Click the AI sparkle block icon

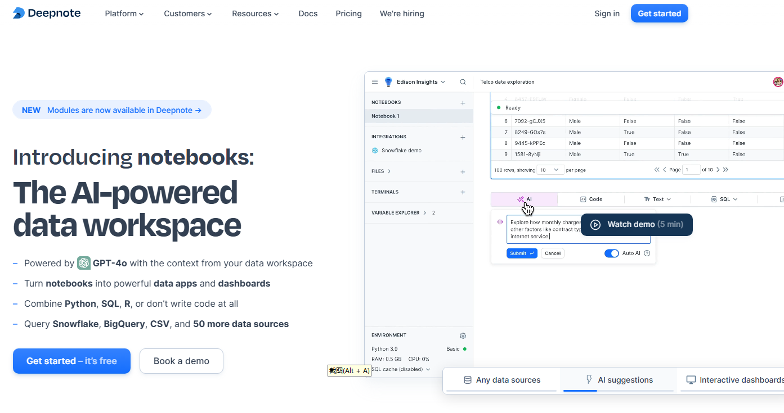(521, 199)
